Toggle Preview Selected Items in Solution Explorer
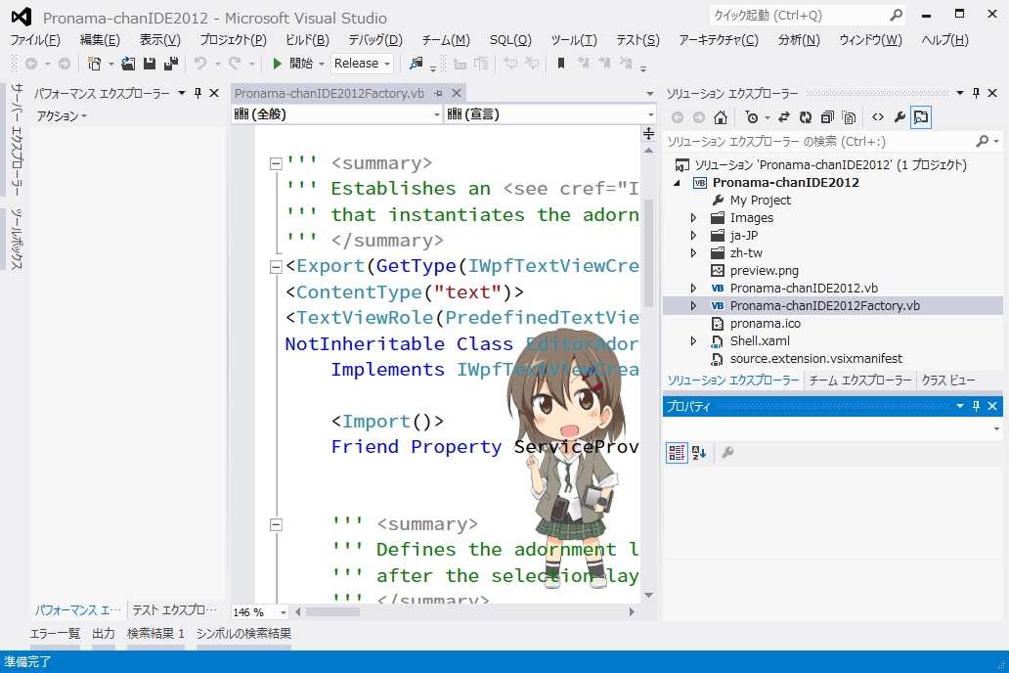 pos(921,117)
